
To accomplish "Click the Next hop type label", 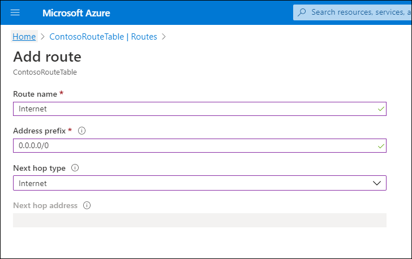I will 39,168.
